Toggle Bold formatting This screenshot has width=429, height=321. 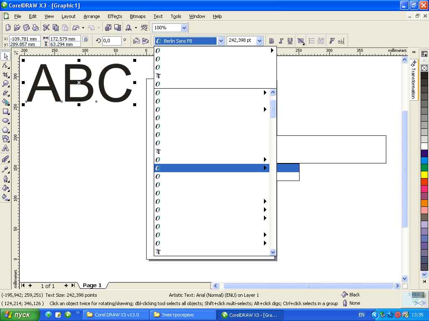271,41
